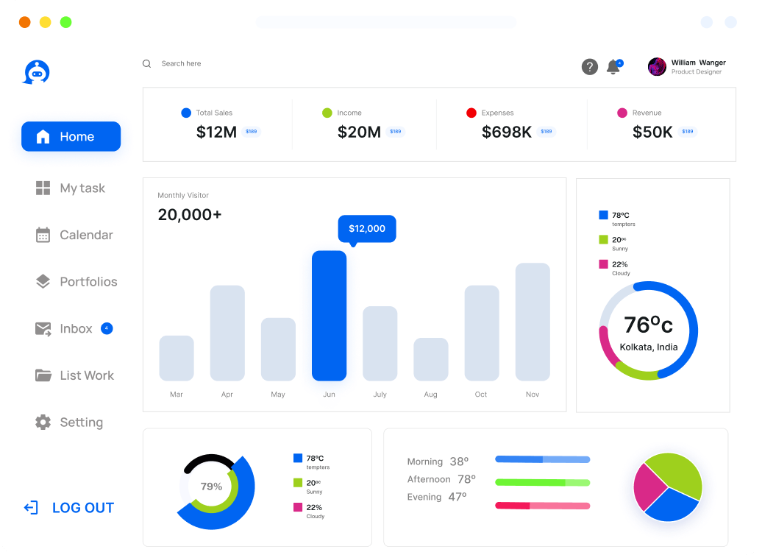
Task: Open the help question mark icon
Action: tap(589, 67)
